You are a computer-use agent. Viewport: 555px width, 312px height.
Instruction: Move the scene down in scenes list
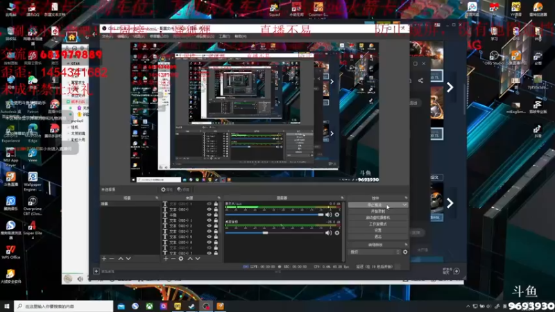128,259
